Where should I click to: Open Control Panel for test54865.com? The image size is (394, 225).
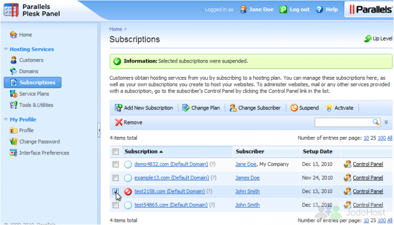pyautogui.click(x=368, y=205)
